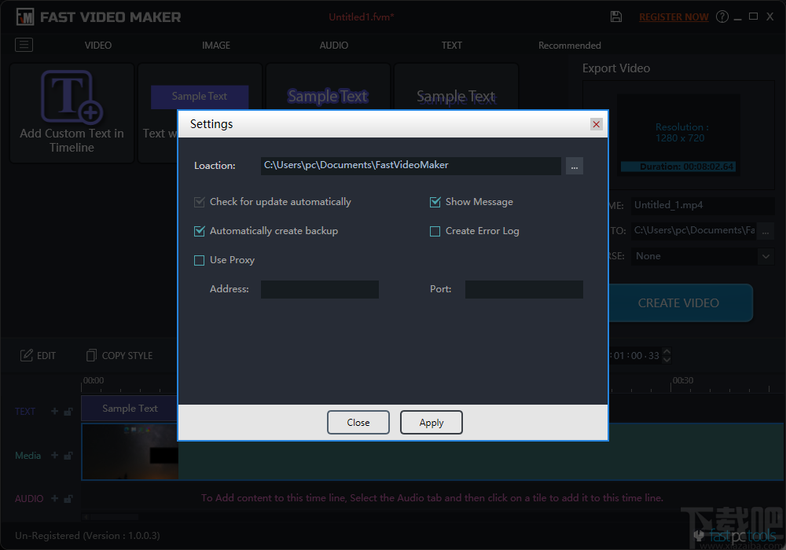Switch to the Image tab
The width and height of the screenshot is (786, 550).
tap(215, 45)
